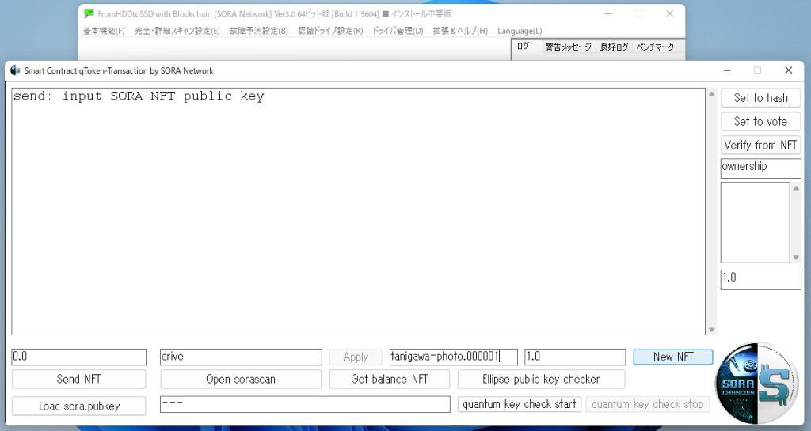Minimize the Smart Contract qToken window

(727, 70)
